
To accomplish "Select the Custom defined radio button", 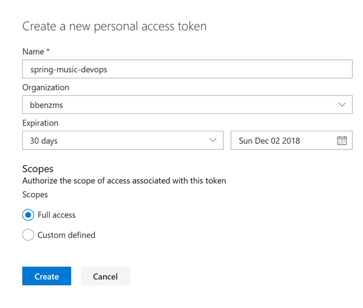I will (x=28, y=235).
